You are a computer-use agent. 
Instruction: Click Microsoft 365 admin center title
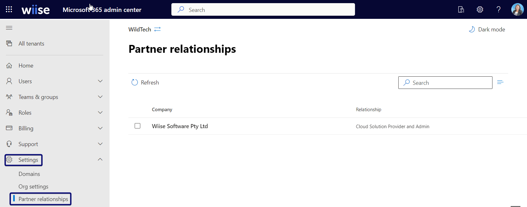click(x=102, y=10)
